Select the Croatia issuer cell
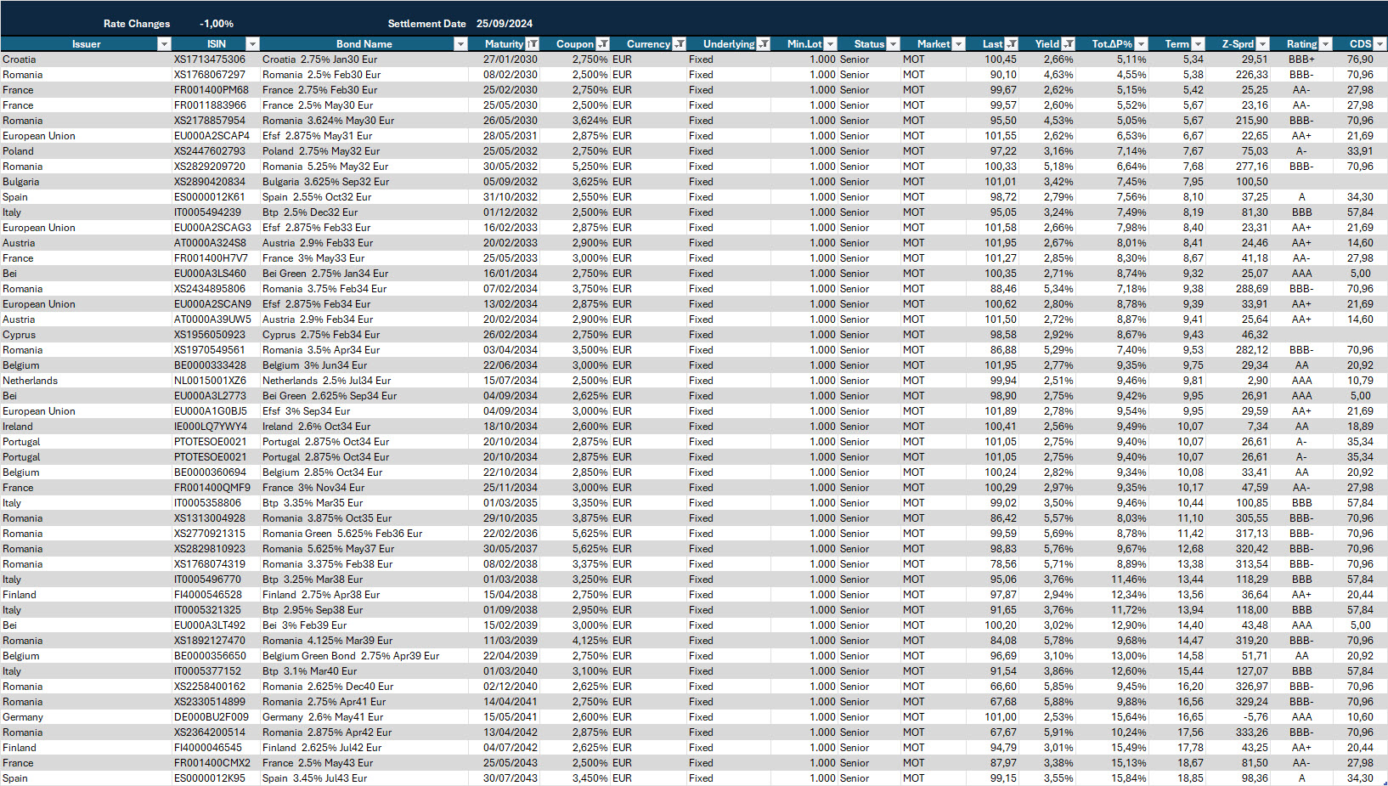 [x=20, y=59]
